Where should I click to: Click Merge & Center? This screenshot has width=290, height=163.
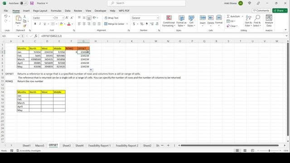(114, 24)
